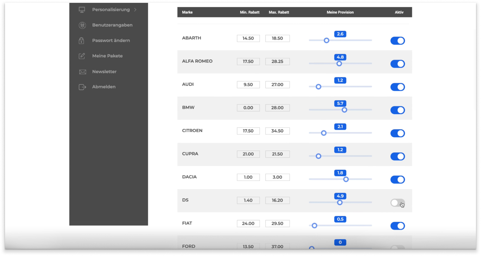Screen dimensions: 481x256
Task: Click the ALFA ROMEO provision slider handle
Action: (339, 63)
